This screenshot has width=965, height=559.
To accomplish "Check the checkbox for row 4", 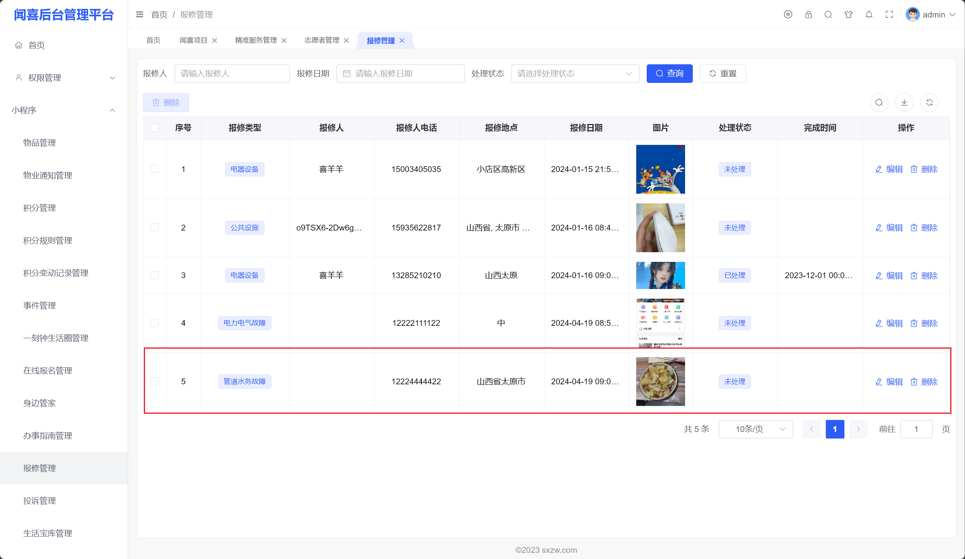I will (x=155, y=323).
